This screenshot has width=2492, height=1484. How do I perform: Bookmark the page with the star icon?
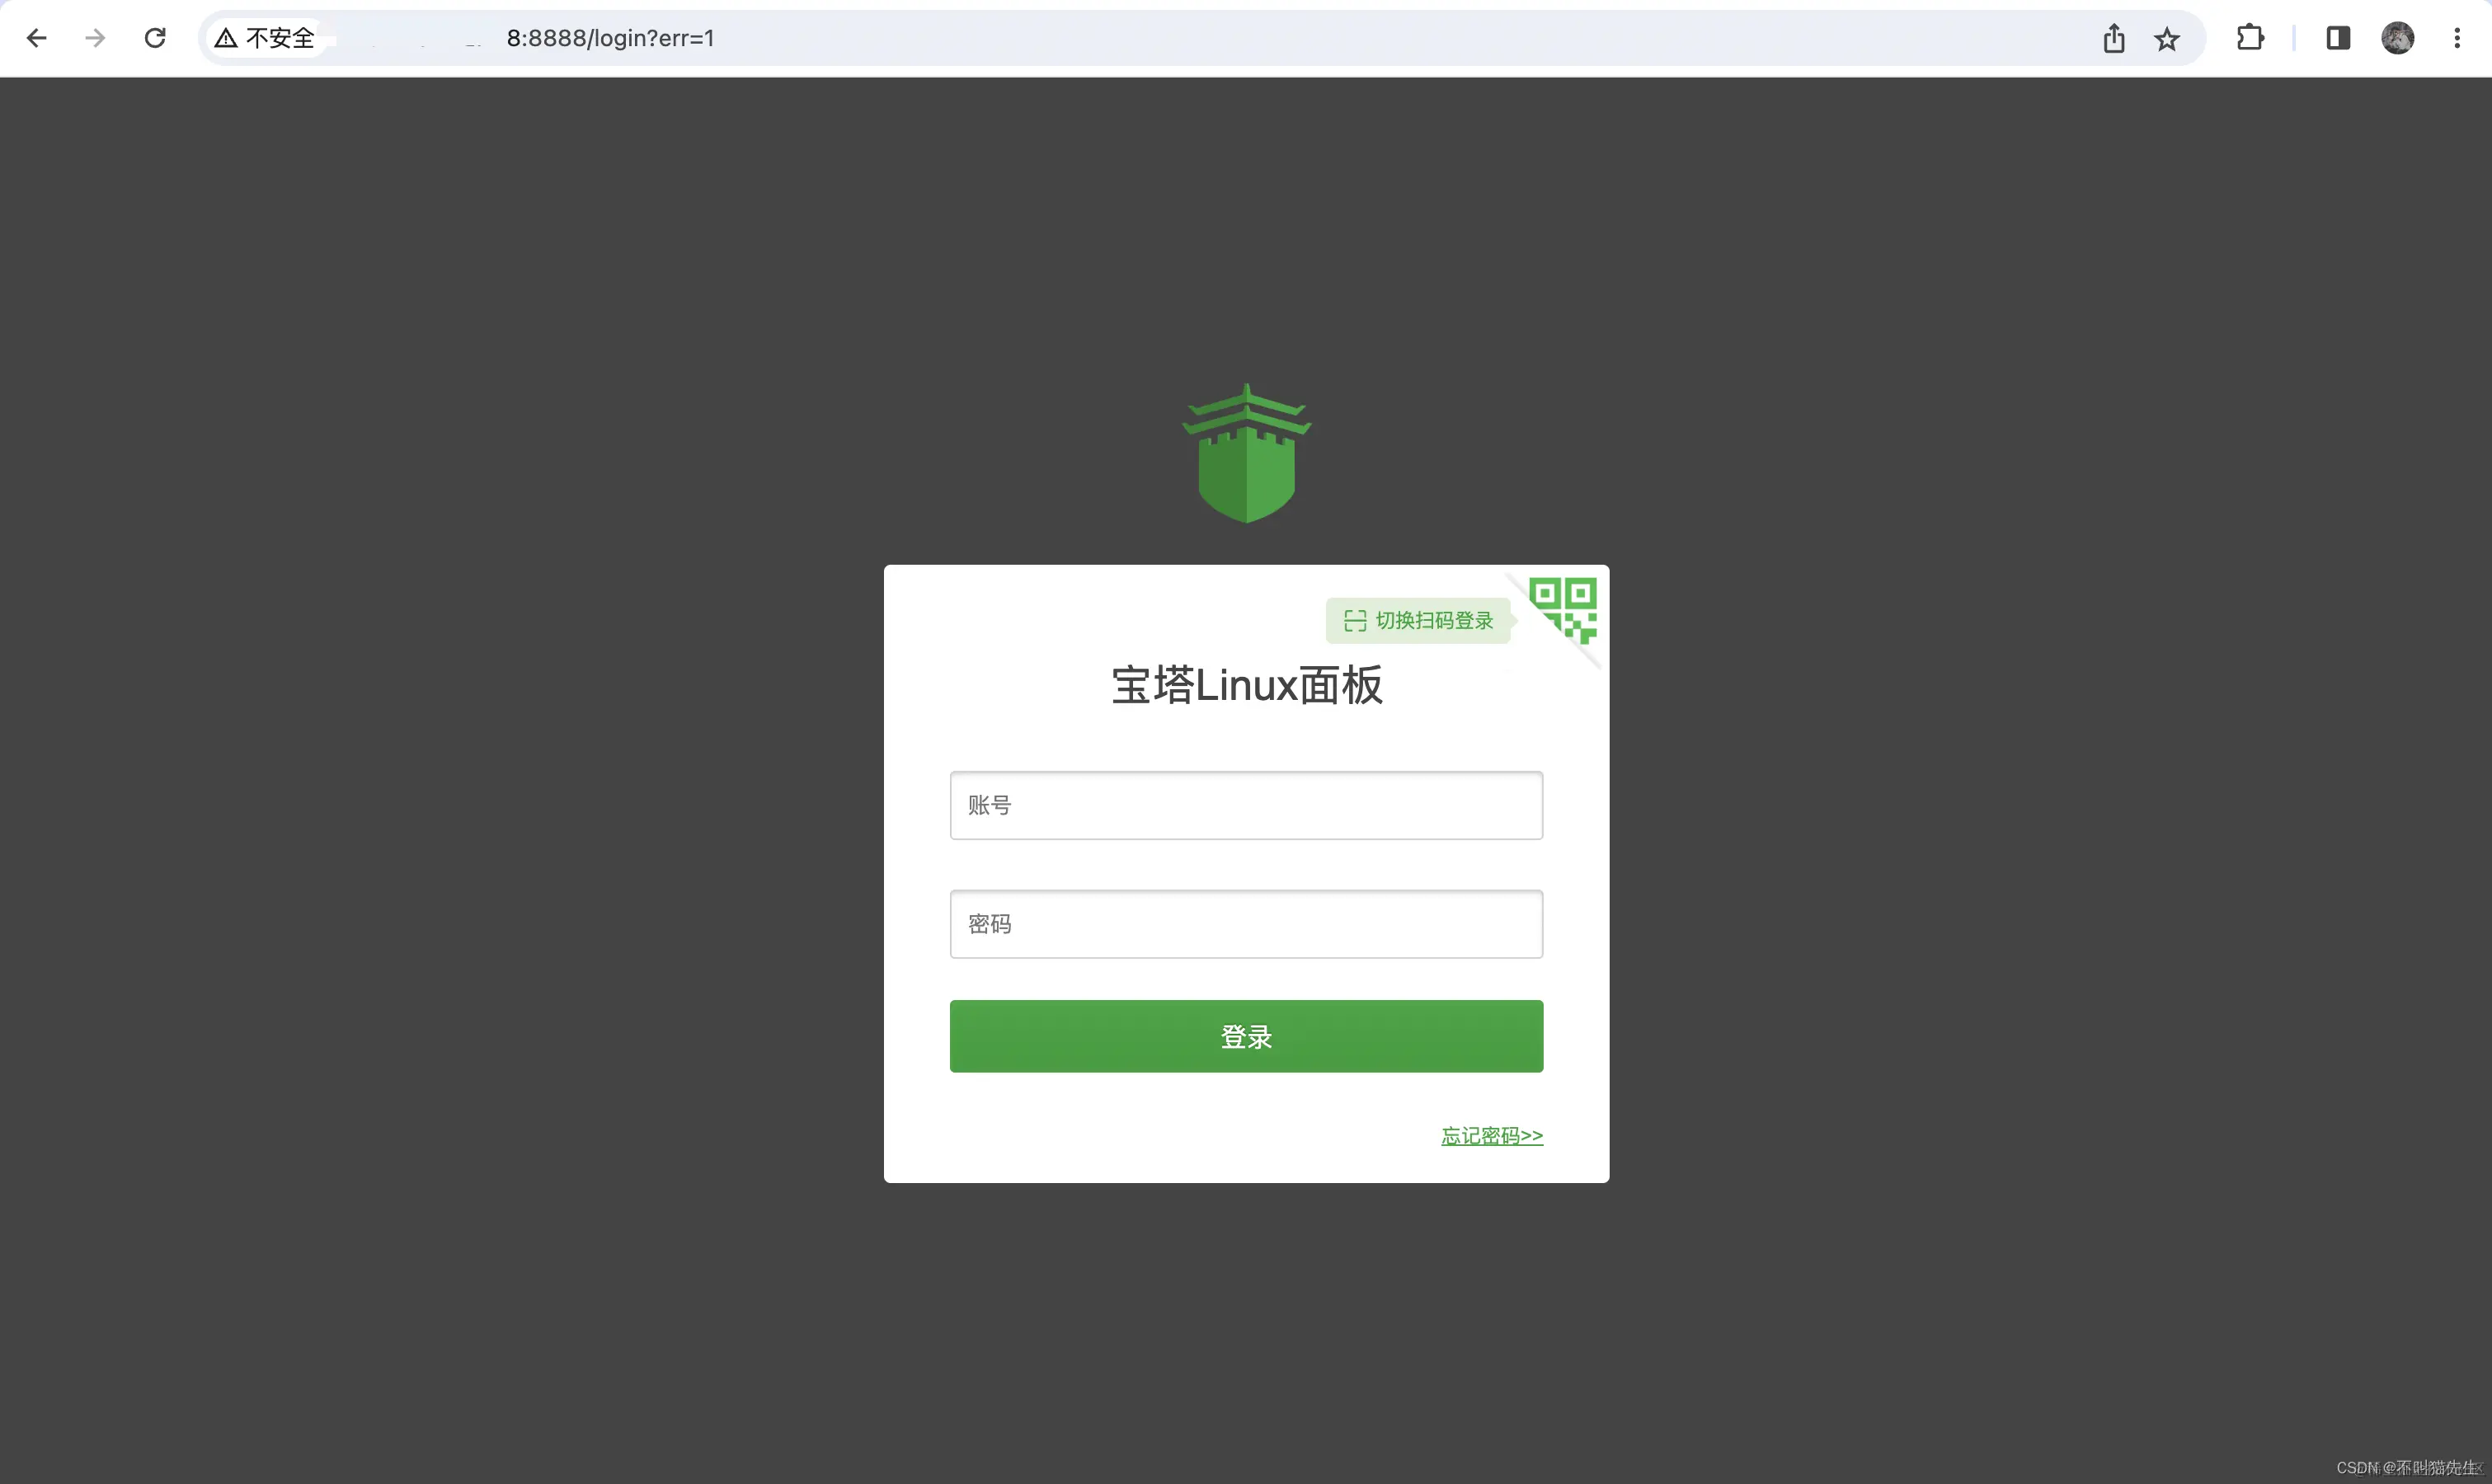pos(2166,38)
